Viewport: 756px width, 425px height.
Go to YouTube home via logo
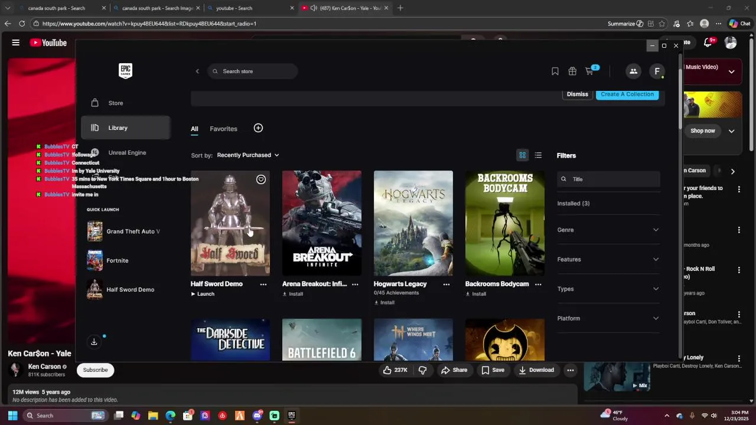(48, 42)
